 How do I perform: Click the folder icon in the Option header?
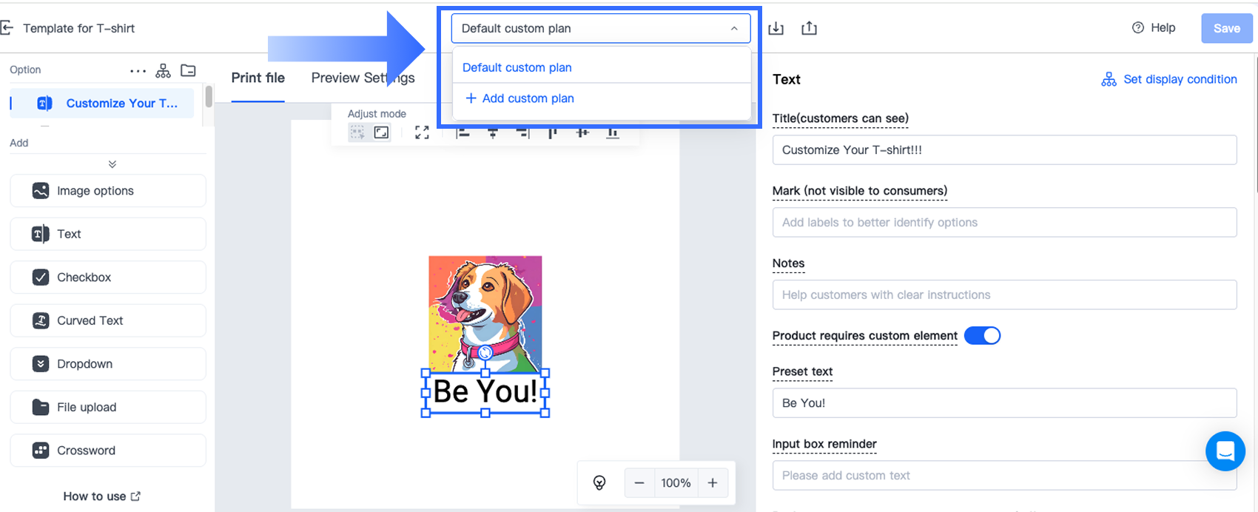[x=189, y=70]
